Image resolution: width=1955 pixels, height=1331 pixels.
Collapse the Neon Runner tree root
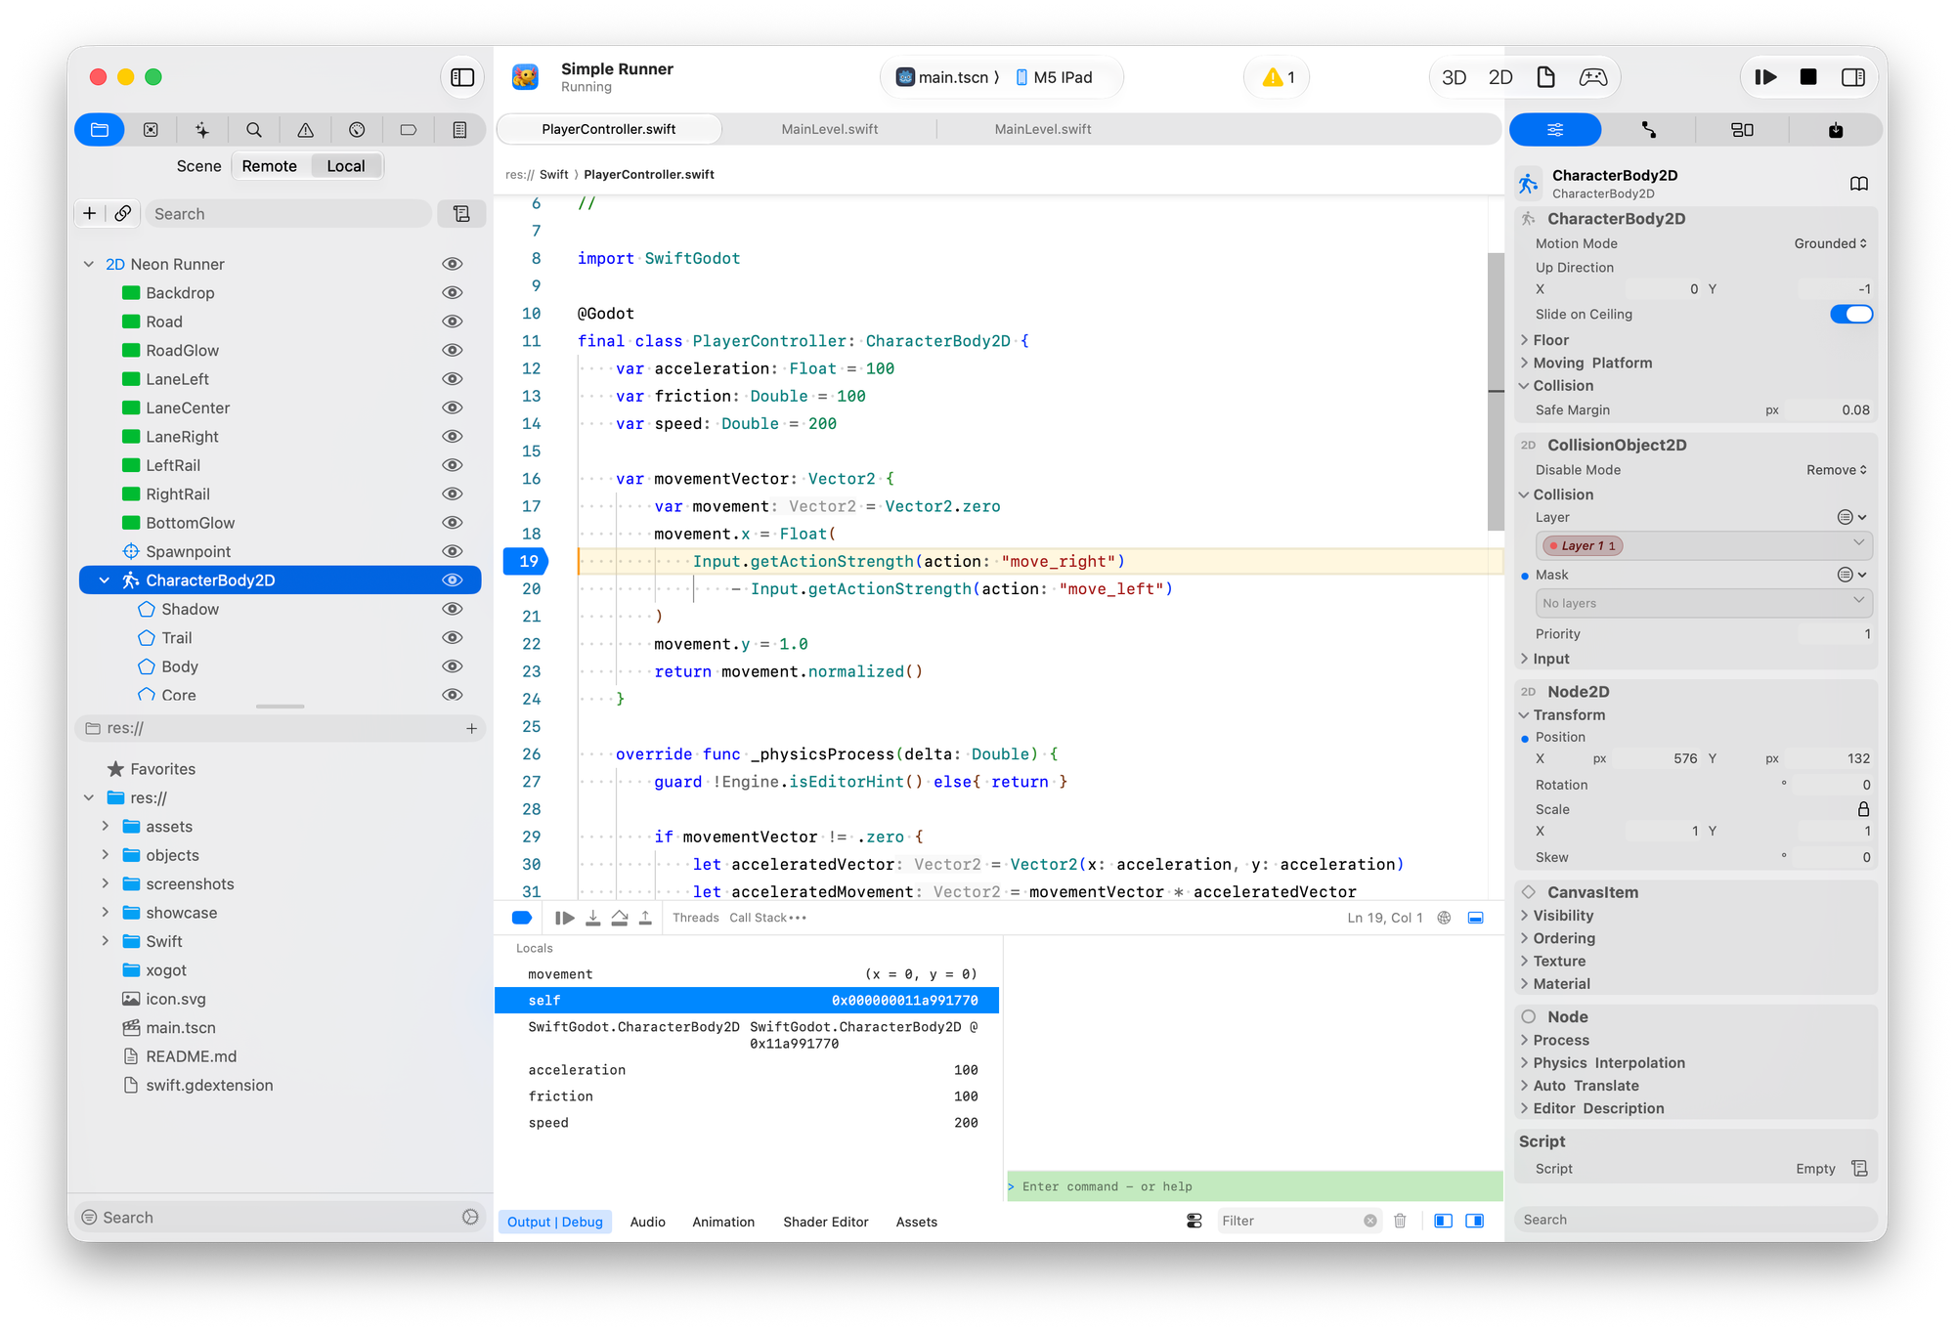pos(89,264)
